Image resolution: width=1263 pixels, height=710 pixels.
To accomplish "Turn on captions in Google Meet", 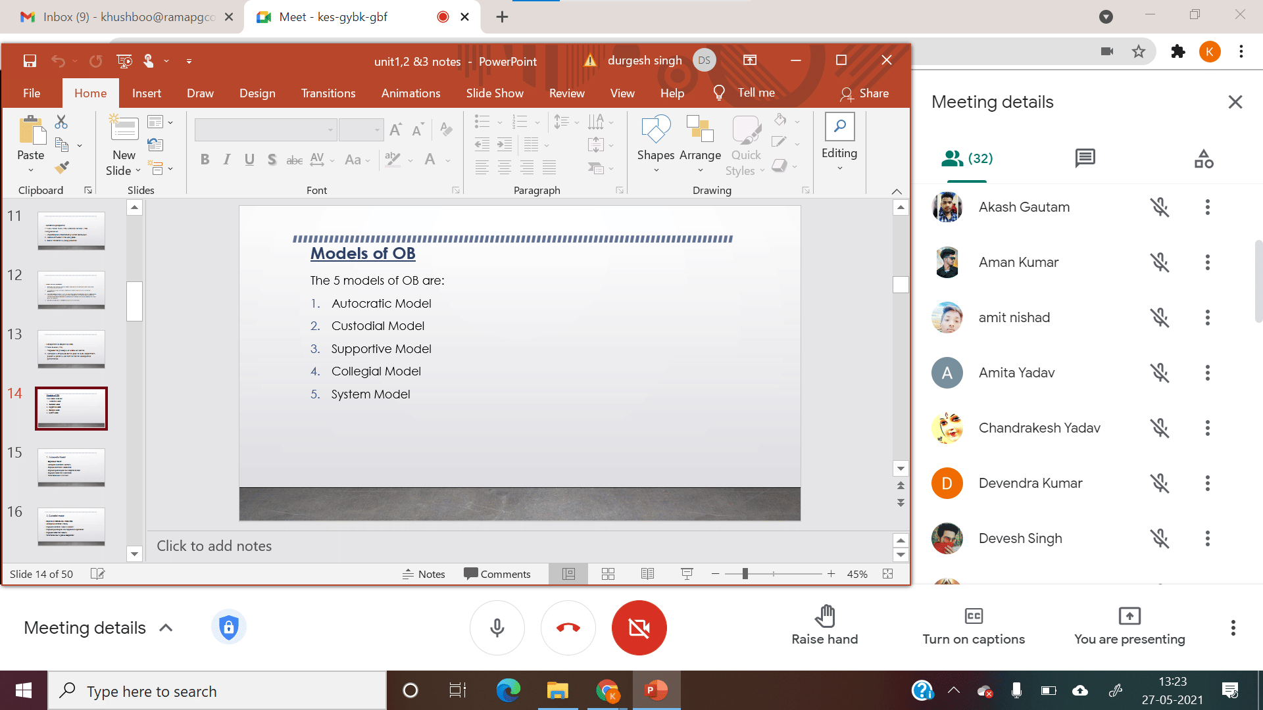I will point(973,625).
